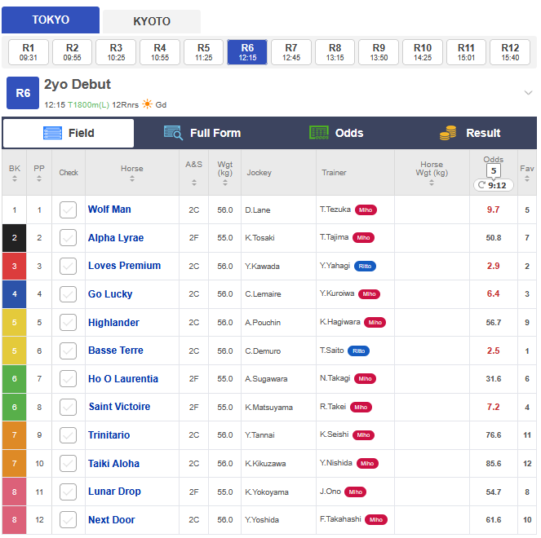Select race R9 at 13:50
This screenshot has width=541, height=538.
tap(379, 52)
